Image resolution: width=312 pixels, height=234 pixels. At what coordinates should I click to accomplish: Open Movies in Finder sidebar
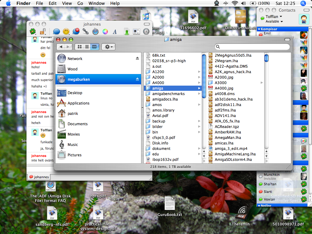click(x=98, y=134)
